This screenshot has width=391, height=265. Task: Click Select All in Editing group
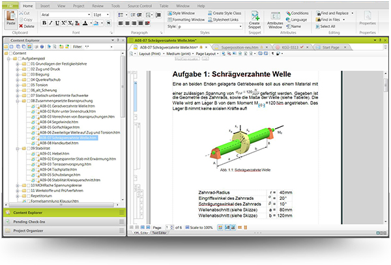click(x=325, y=26)
